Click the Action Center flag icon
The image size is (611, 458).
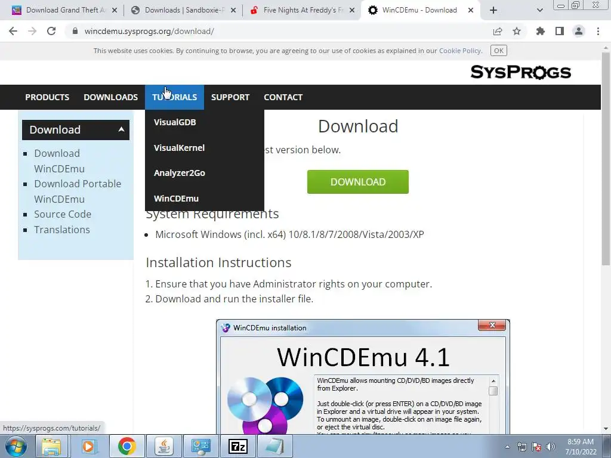tap(536, 447)
